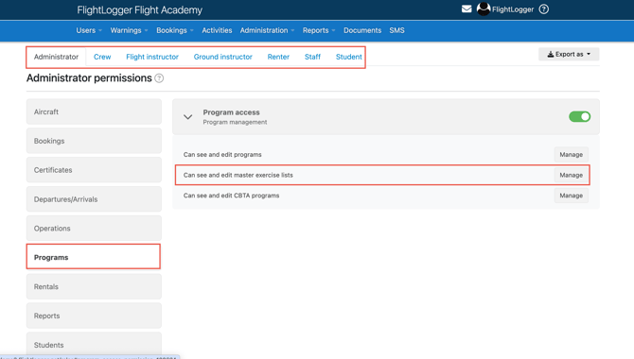The image size is (634, 359).
Task: Open the help question mark icon in header
Action: tap(544, 9)
